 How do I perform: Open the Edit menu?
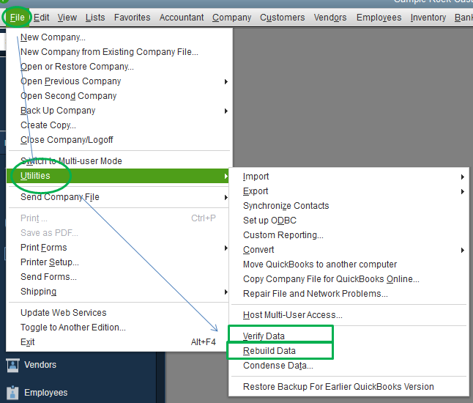[41, 18]
